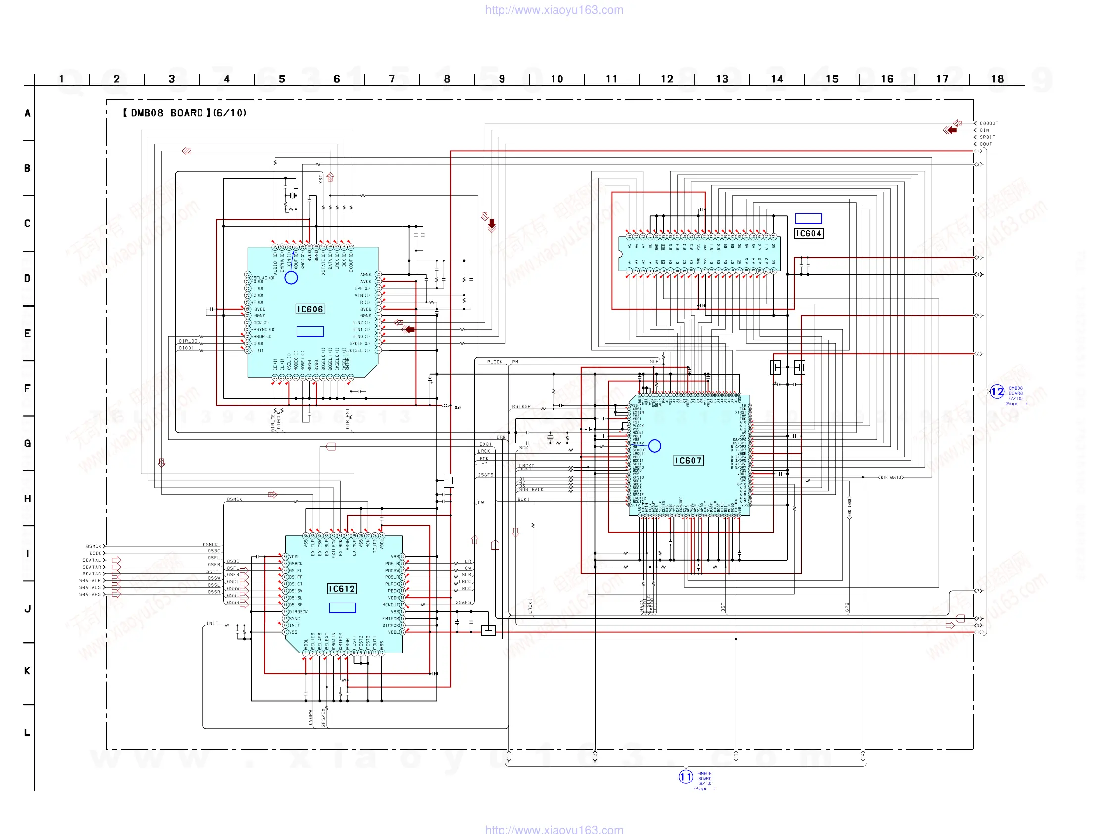1109x834 pixels.
Task: Click the IC606 chip label
Action: tap(310, 309)
